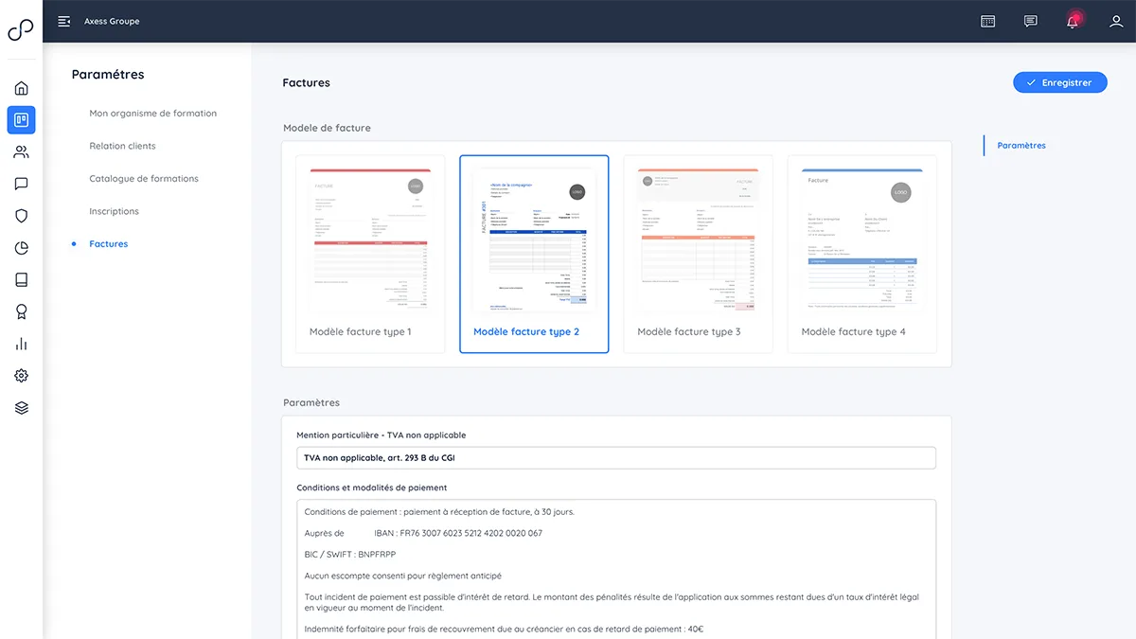Open the layers stack sidebar icon
The height and width of the screenshot is (639, 1136).
point(21,408)
